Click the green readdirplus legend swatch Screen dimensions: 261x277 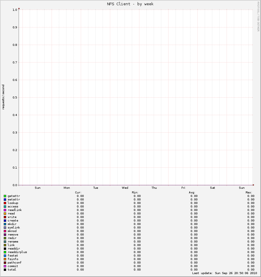[x=5, y=252]
